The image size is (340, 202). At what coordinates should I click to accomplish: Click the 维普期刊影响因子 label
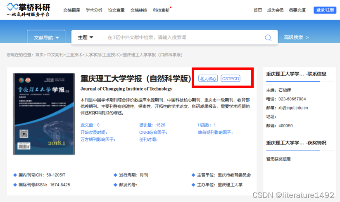pos(215,132)
